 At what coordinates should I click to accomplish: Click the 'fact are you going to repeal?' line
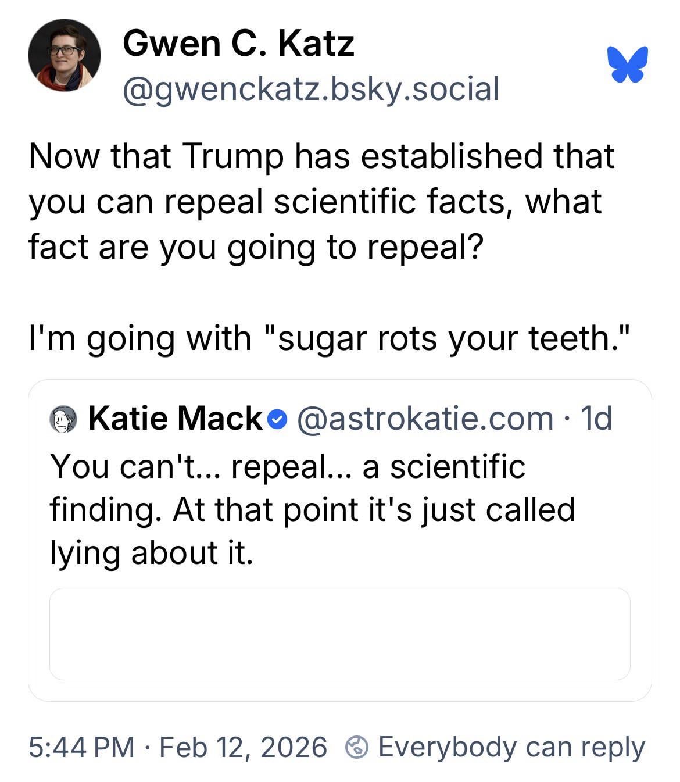point(256,247)
